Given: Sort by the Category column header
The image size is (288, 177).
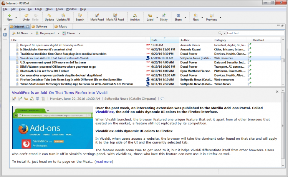Looking at the screenshot, I should tap(230, 40).
